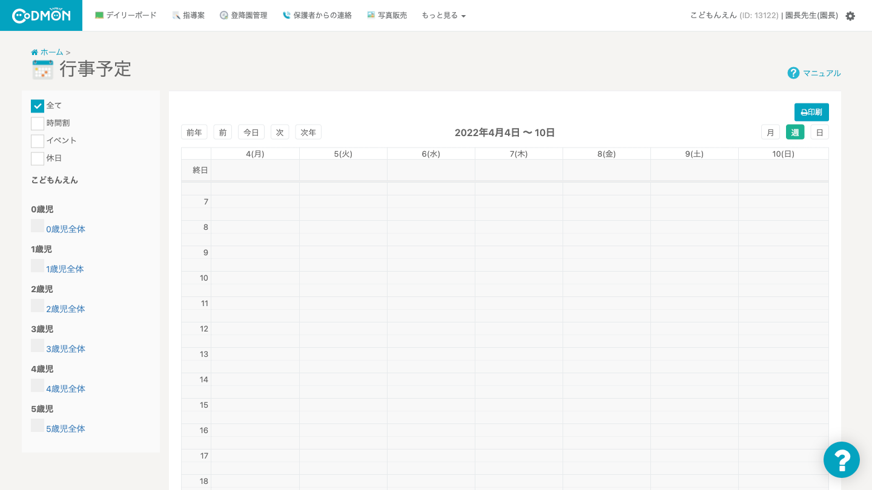Click the manual question mark icon
Viewport: 872px width, 490px height.
click(x=793, y=73)
